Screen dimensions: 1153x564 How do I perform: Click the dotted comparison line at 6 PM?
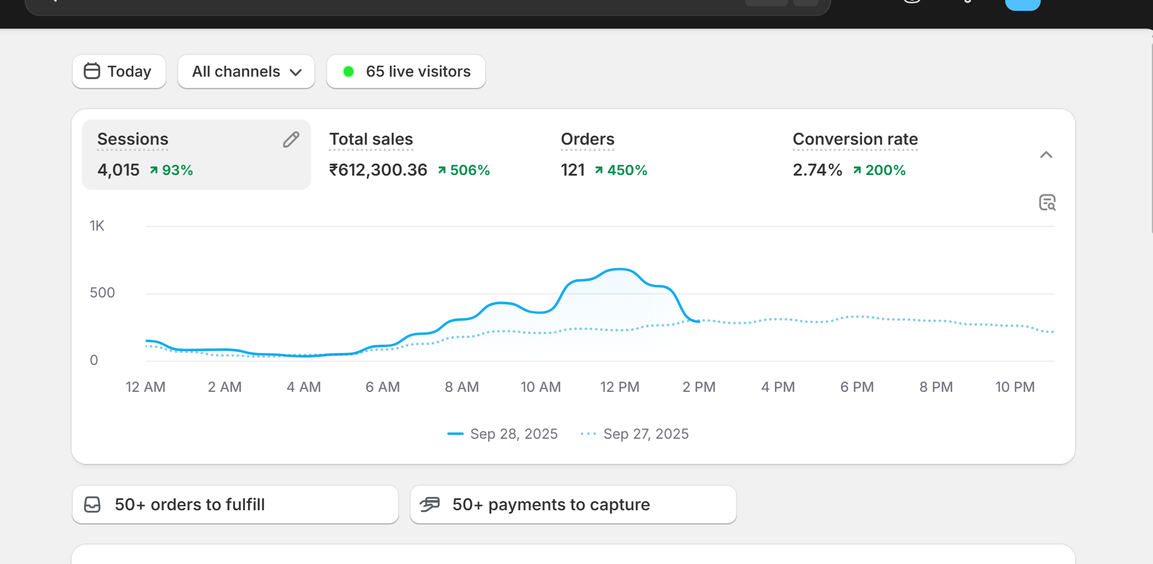[857, 316]
